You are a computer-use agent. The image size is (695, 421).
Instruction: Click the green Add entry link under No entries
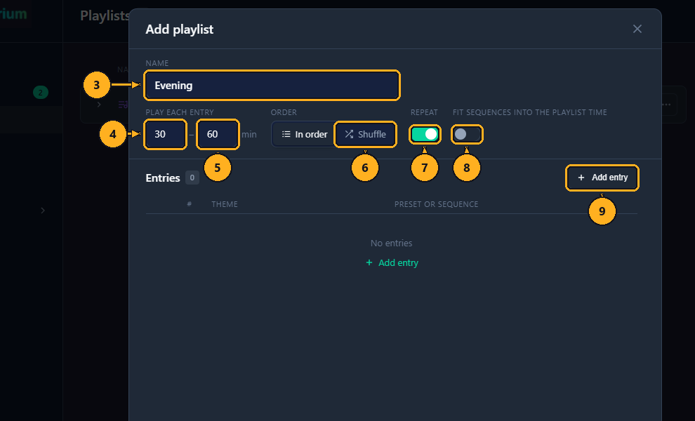click(392, 263)
